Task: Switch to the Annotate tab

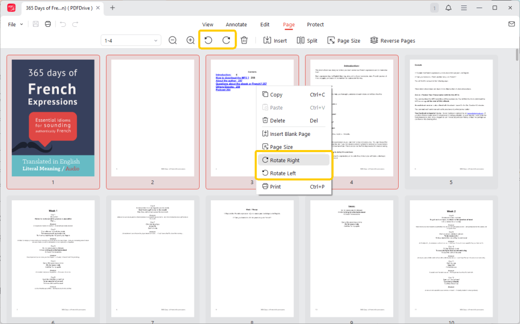Action: (x=236, y=24)
